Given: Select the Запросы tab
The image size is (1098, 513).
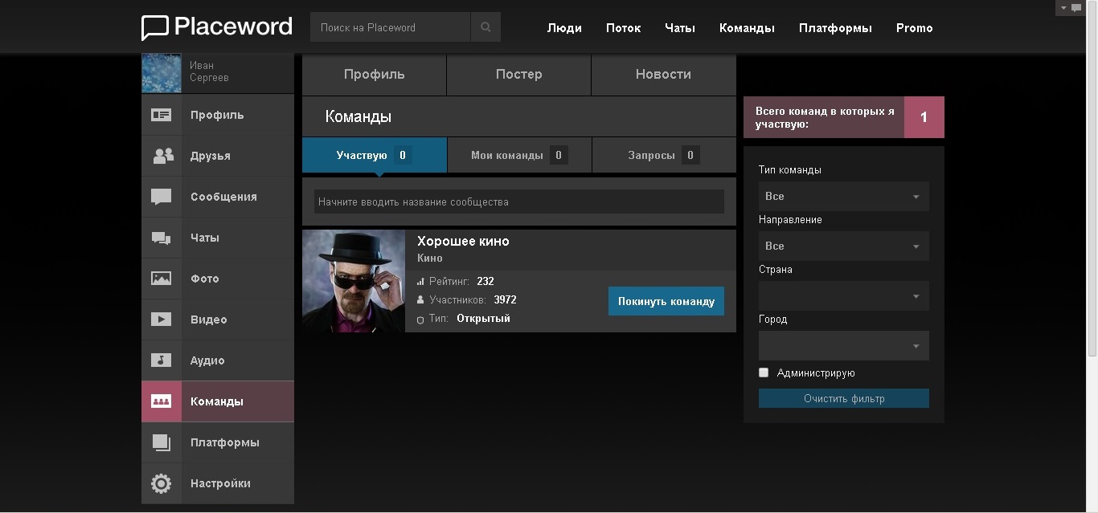Looking at the screenshot, I should click(x=664, y=155).
